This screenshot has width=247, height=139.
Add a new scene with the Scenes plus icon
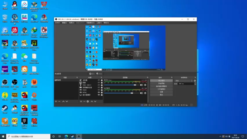point(56,102)
